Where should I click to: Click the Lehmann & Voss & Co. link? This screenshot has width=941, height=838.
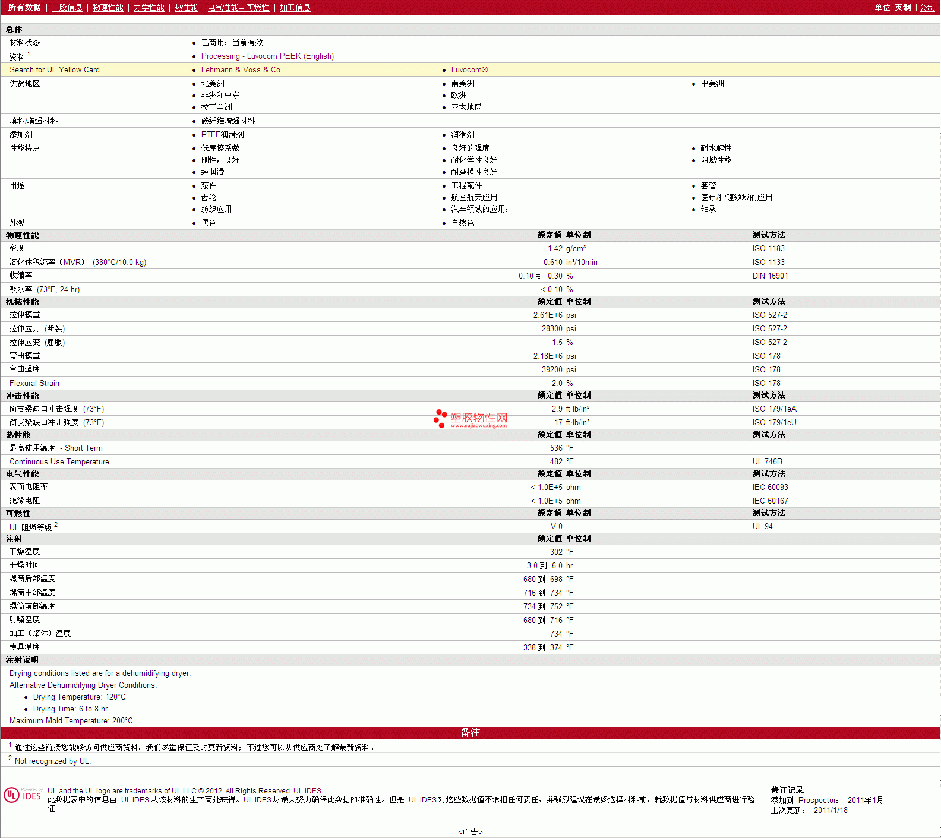tap(241, 69)
